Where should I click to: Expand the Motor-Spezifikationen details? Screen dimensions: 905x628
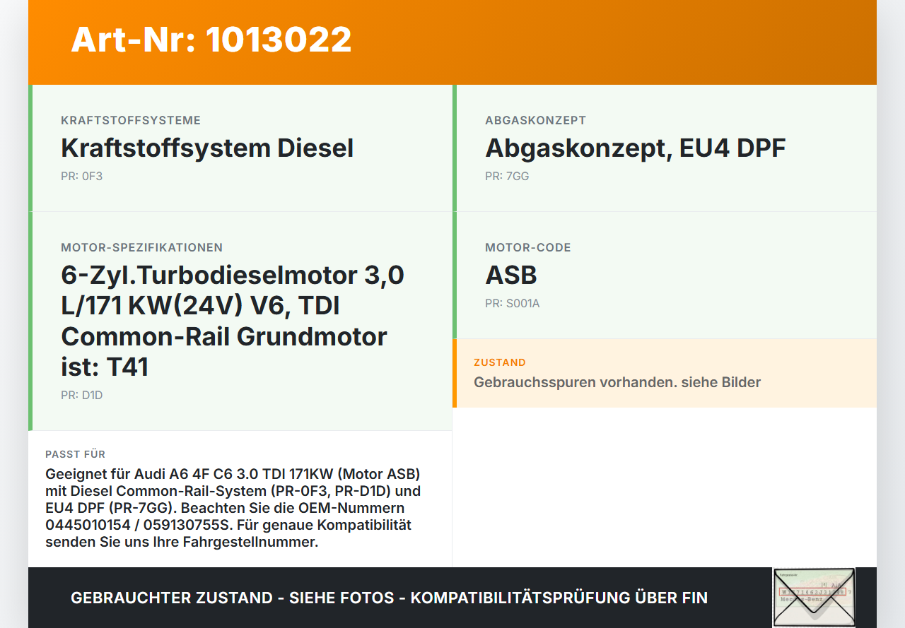[x=240, y=318]
